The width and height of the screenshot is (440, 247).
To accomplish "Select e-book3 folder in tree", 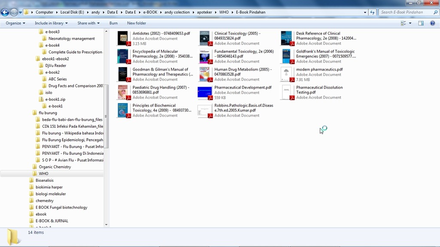I will pyautogui.click(x=52, y=32).
